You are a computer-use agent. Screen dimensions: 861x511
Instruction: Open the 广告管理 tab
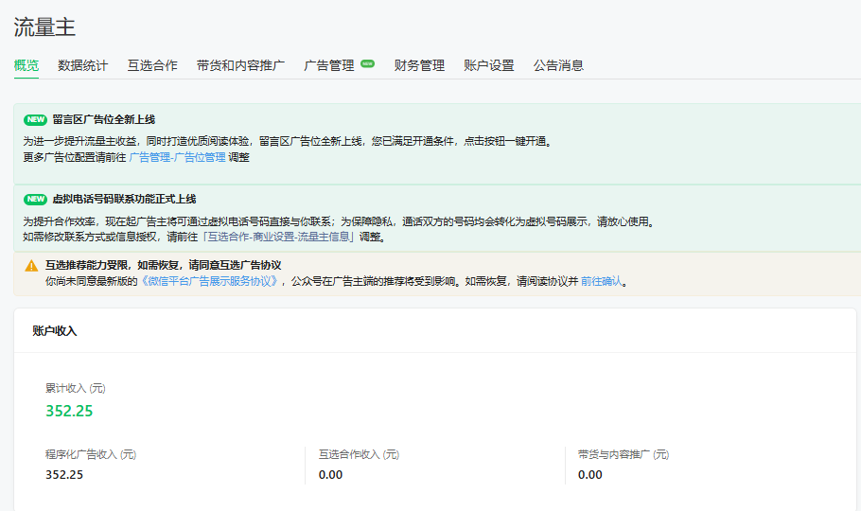[328, 65]
